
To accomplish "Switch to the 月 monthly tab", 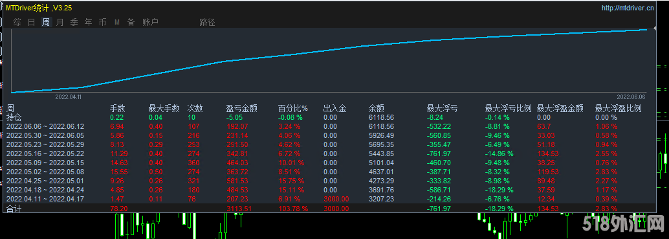I will coord(60,22).
